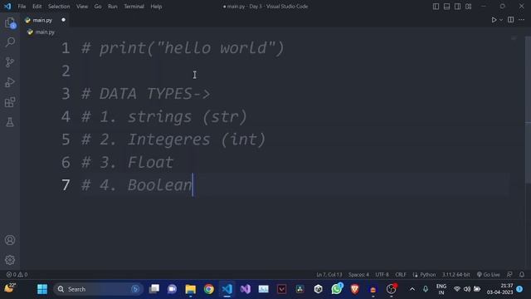Open the View menu
531x299 pixels.
(x=82, y=7)
